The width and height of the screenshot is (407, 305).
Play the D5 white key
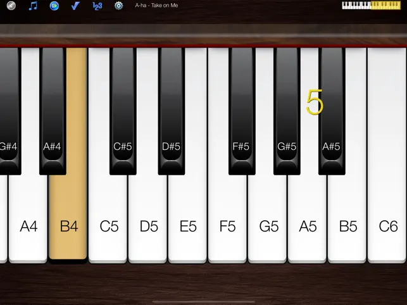[x=147, y=218]
